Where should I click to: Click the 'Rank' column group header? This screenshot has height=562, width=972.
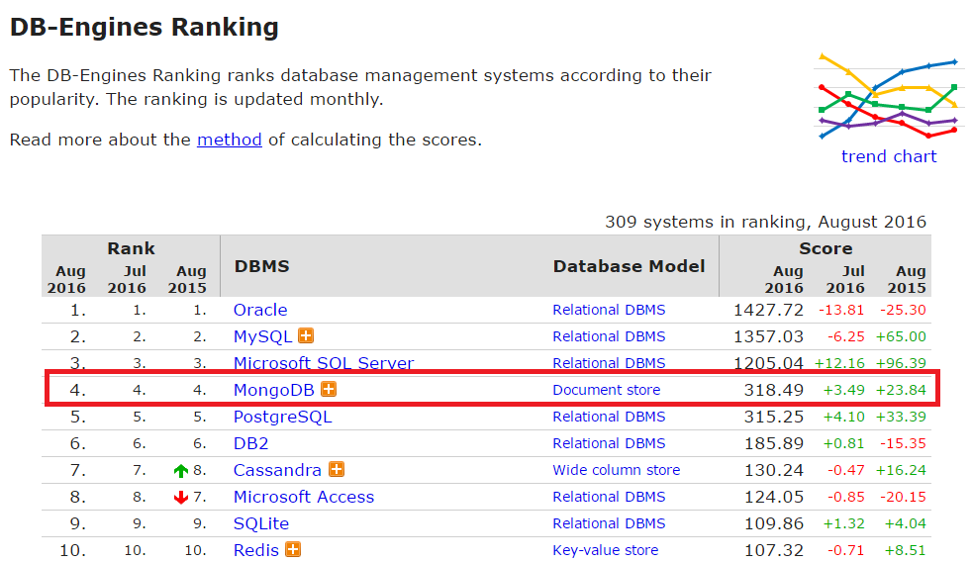(x=131, y=248)
